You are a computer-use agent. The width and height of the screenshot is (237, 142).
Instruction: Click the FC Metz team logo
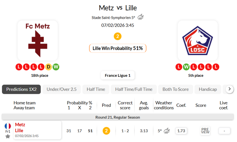tap(38, 40)
